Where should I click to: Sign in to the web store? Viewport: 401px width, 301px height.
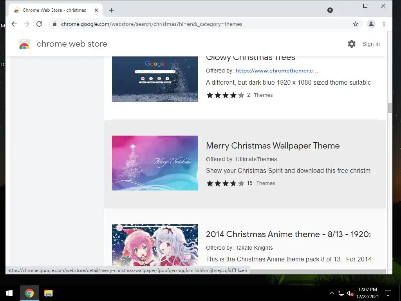(x=371, y=44)
